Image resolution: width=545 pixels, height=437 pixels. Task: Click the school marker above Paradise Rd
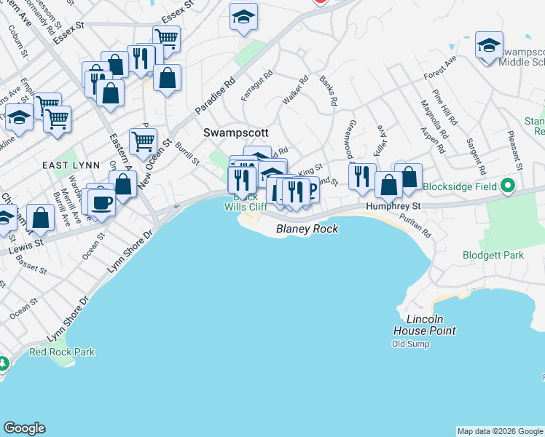(243, 16)
